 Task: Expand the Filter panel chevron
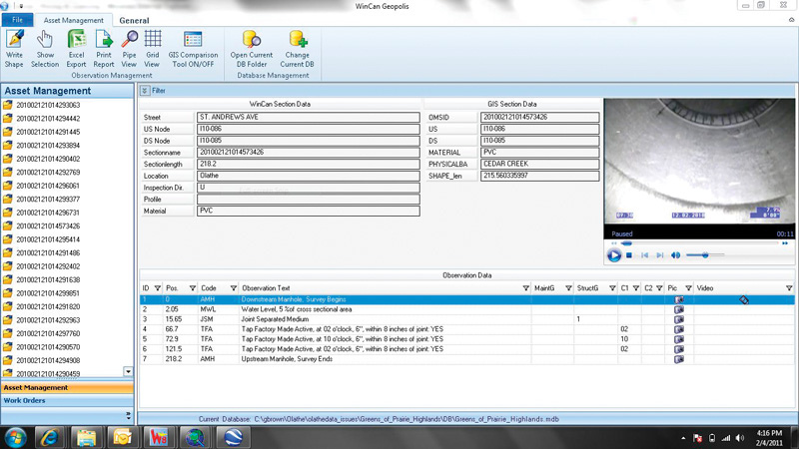point(145,91)
